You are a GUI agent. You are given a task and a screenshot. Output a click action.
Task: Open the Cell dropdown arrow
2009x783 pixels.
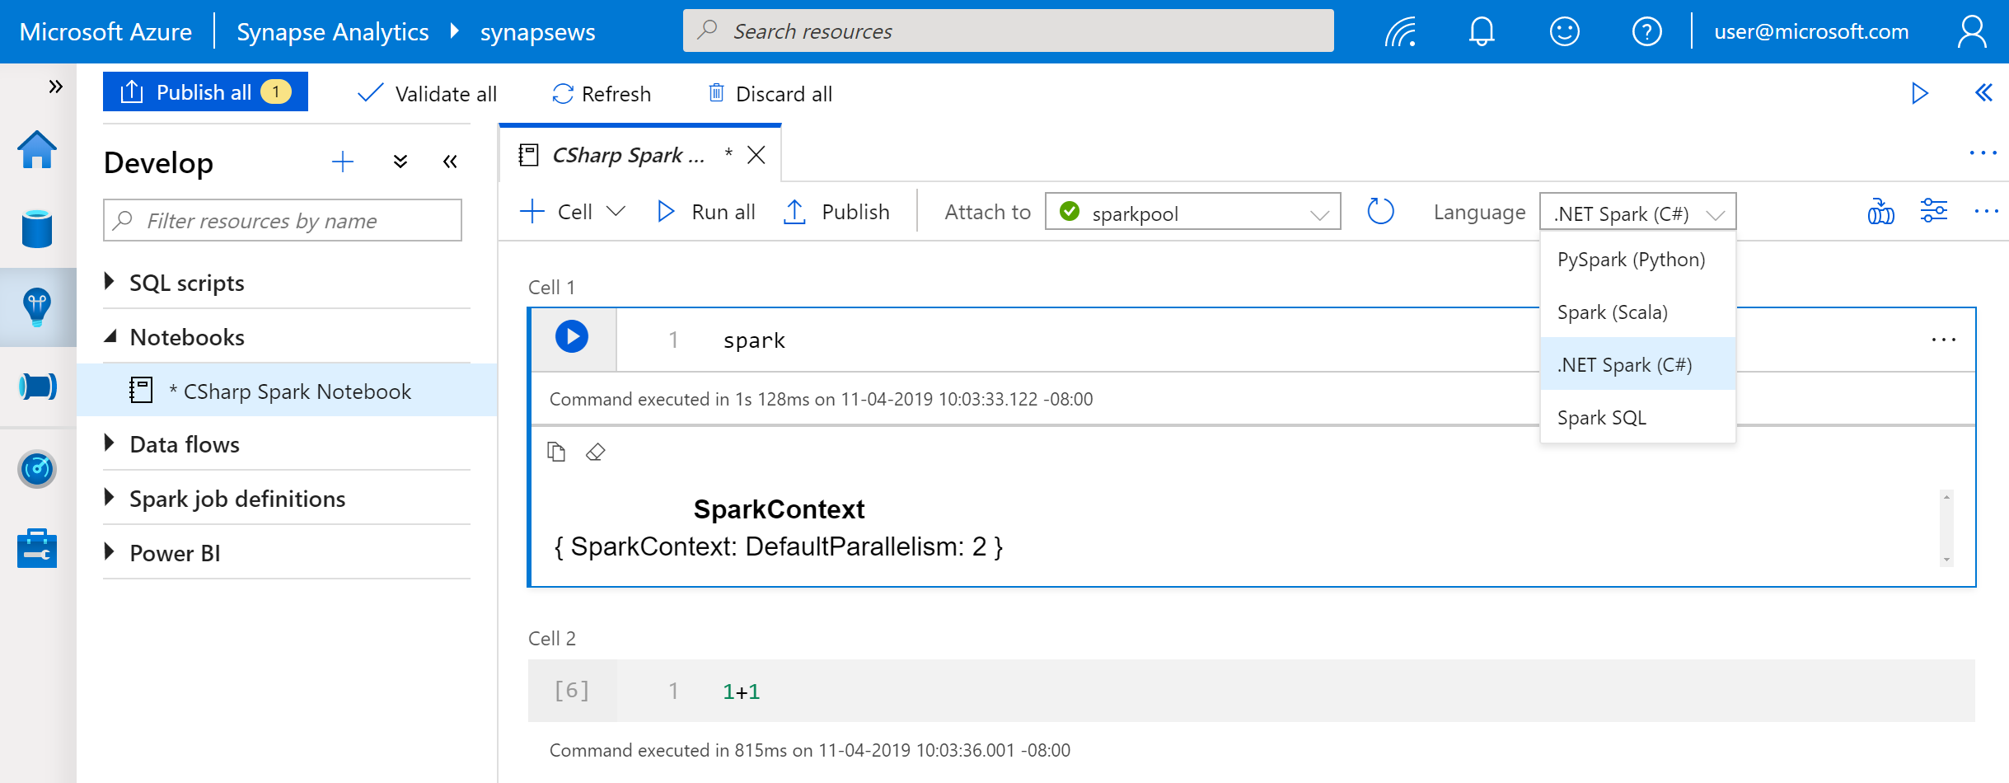point(616,212)
